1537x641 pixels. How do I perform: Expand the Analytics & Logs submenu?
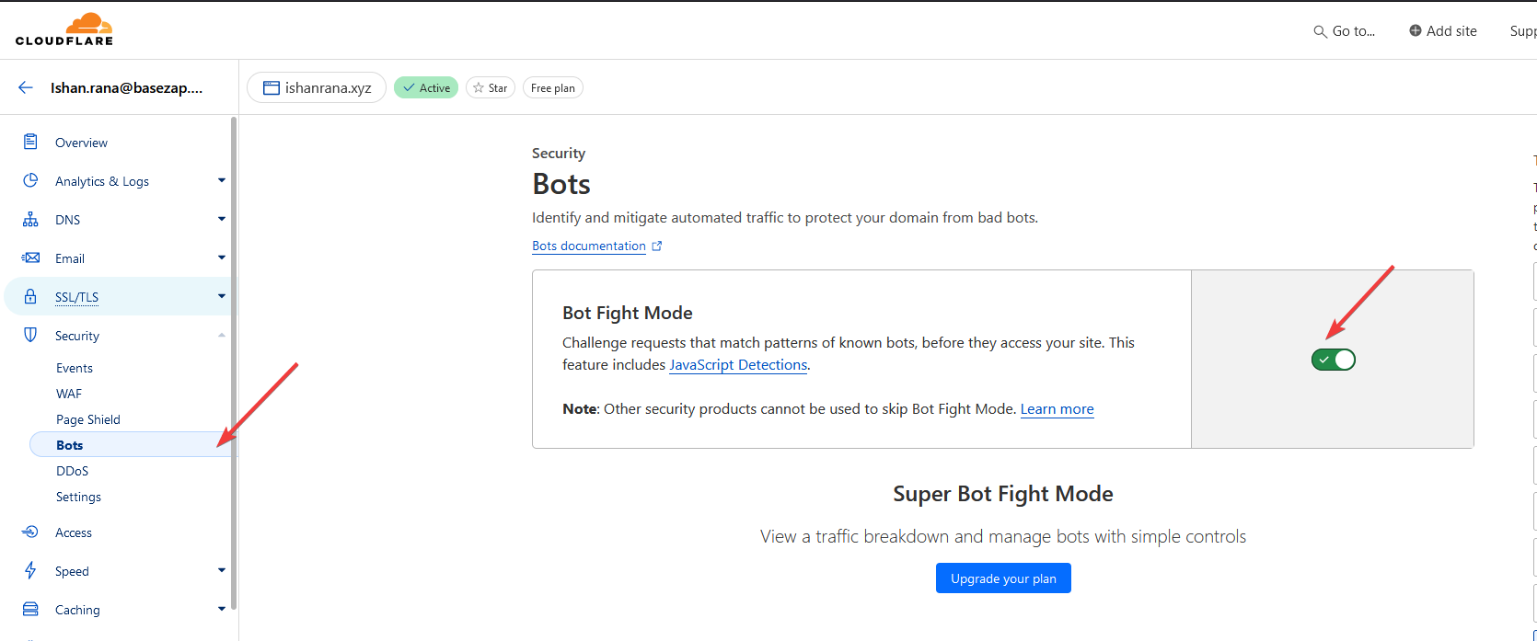[x=221, y=180]
